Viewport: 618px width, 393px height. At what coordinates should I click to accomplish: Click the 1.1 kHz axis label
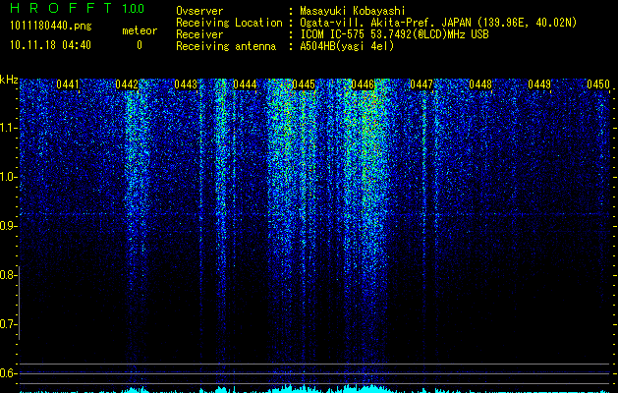(9, 128)
